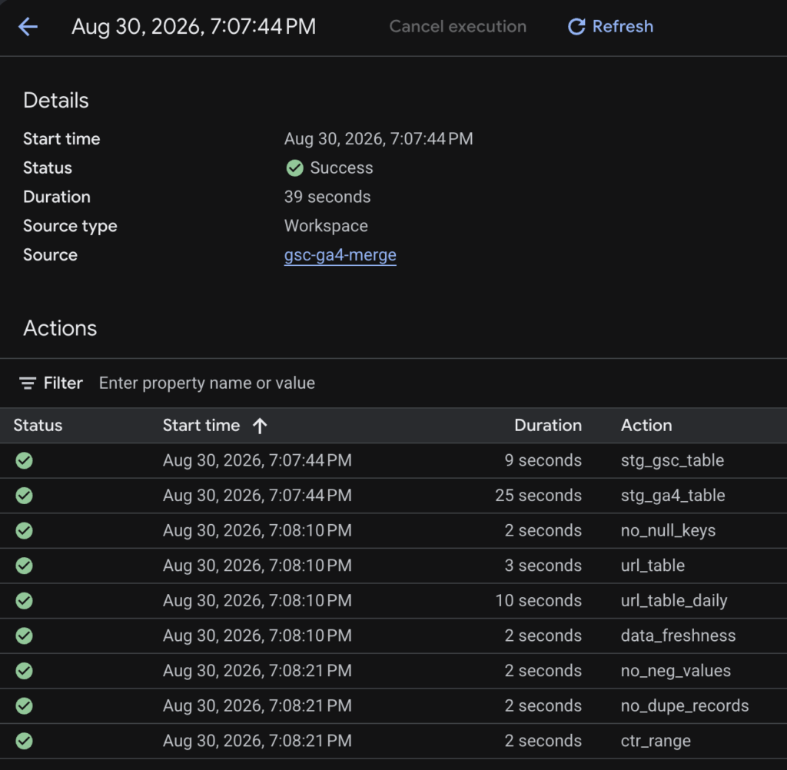
Task: Click the success status icon for url_table row
Action: (x=24, y=566)
